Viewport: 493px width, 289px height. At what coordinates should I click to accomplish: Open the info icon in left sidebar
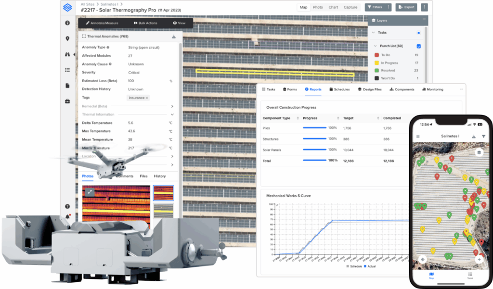(67, 23)
